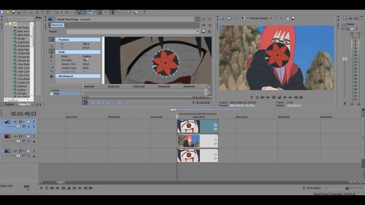Switch to the Video FX tab
The image size is (365, 205).
(24, 104)
